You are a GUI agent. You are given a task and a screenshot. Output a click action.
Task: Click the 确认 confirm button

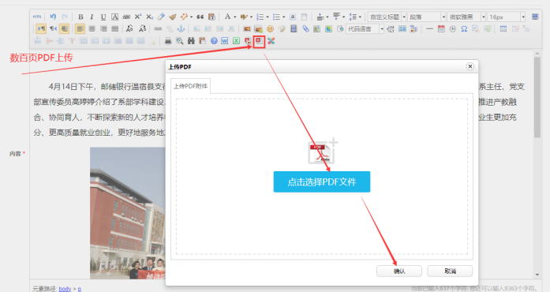399,271
